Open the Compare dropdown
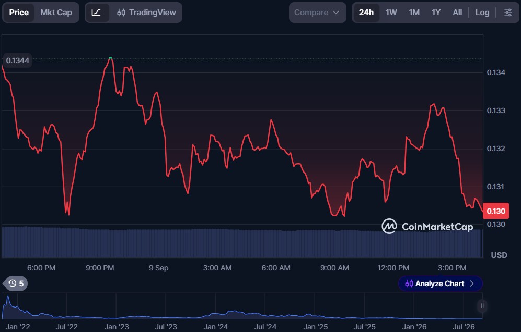Viewport: 521px width, 332px height. [x=317, y=13]
